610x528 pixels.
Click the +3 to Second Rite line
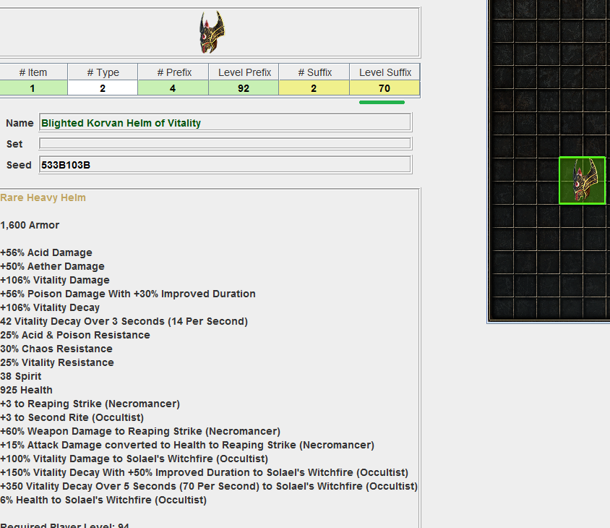coord(72,417)
